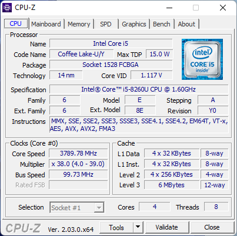Image resolution: width=237 pixels, height=236 pixels.
Task: Click the Tools button
Action: tap(116, 227)
